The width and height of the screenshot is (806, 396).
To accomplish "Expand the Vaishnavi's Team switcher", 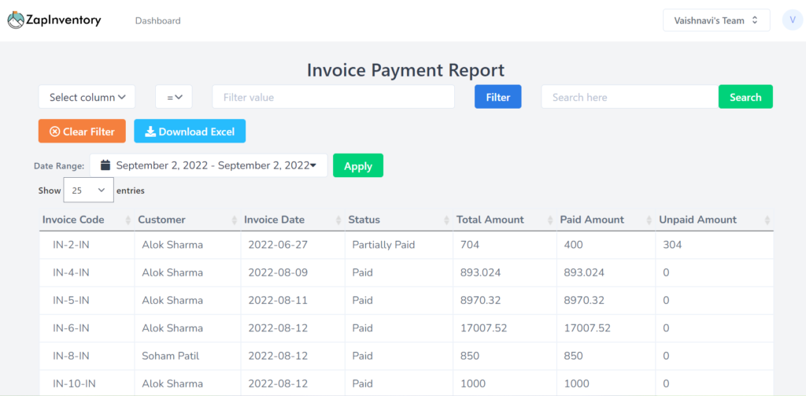I will coord(715,20).
